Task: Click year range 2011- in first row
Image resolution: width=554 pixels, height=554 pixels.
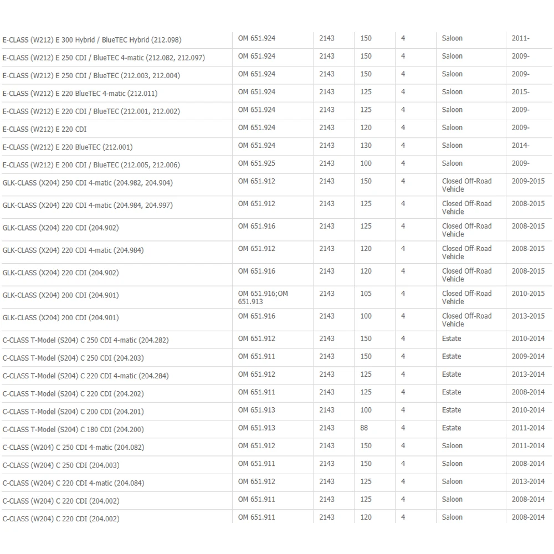Action: coord(520,38)
